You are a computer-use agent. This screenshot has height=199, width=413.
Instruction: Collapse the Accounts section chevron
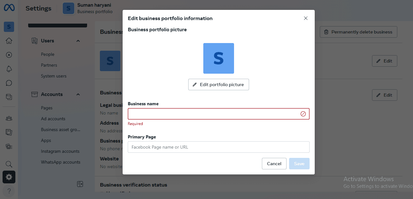click(78, 94)
